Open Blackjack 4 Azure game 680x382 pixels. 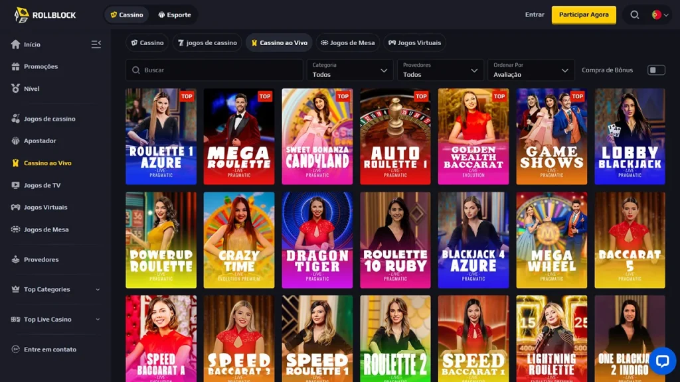point(473,240)
